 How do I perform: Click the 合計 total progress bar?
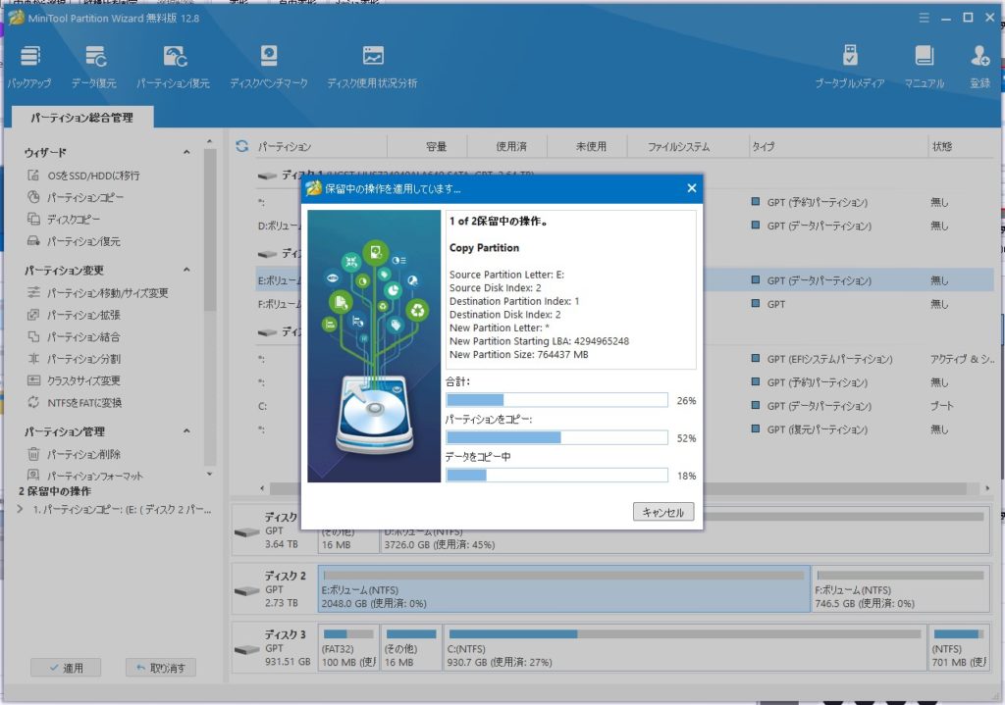(556, 400)
